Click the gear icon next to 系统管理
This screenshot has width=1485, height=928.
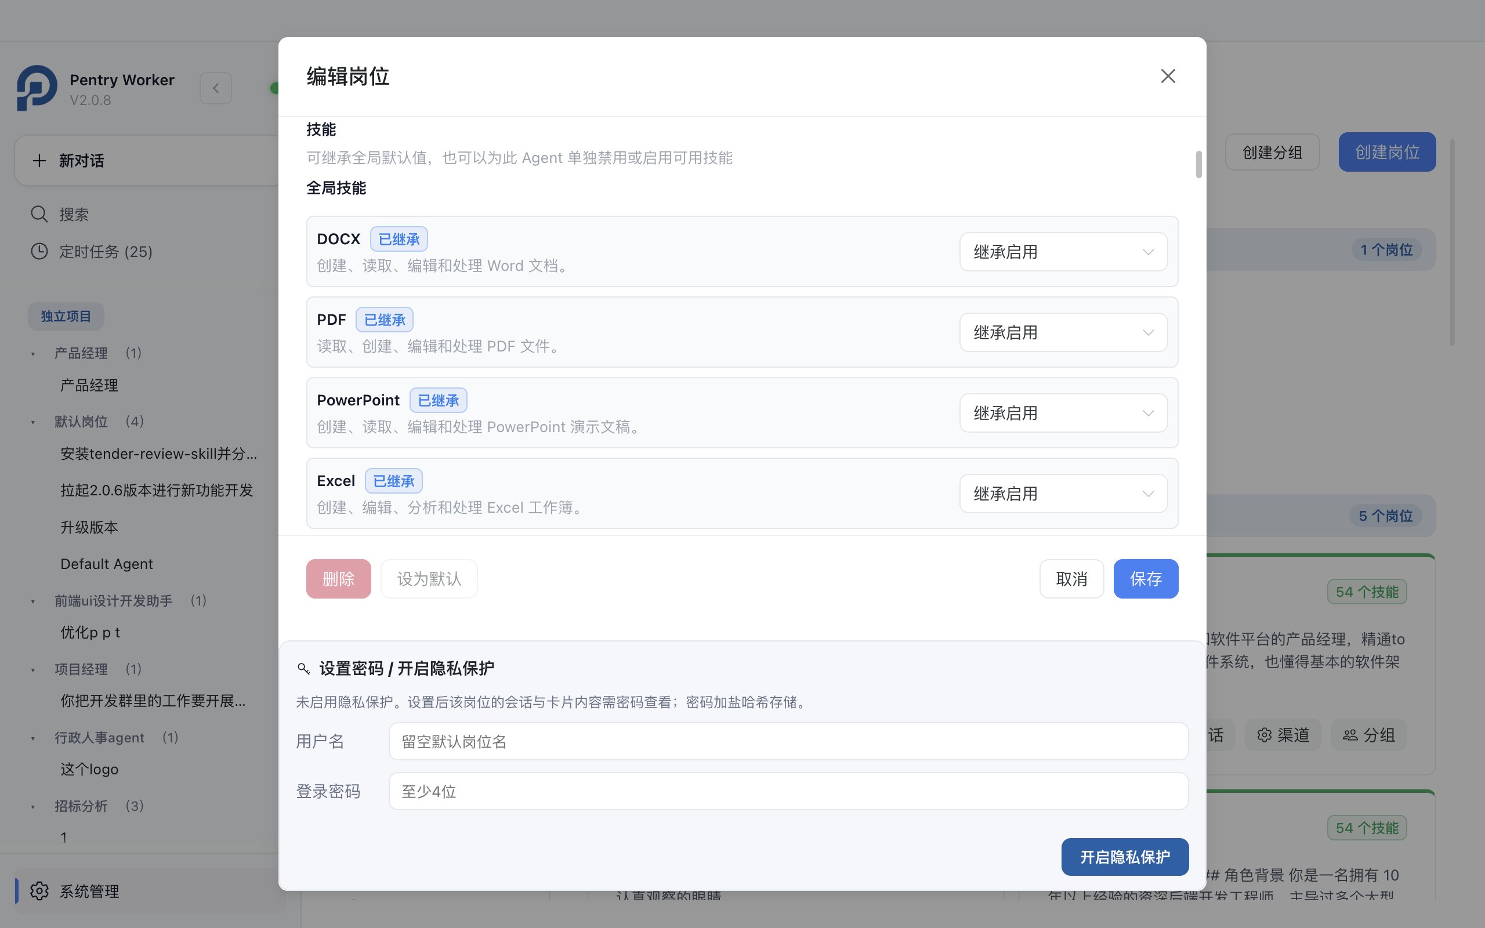click(x=39, y=890)
